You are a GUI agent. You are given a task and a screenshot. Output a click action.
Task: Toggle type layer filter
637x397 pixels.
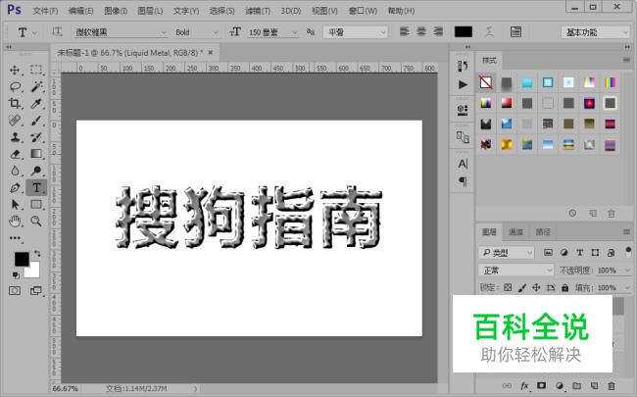[580, 253]
